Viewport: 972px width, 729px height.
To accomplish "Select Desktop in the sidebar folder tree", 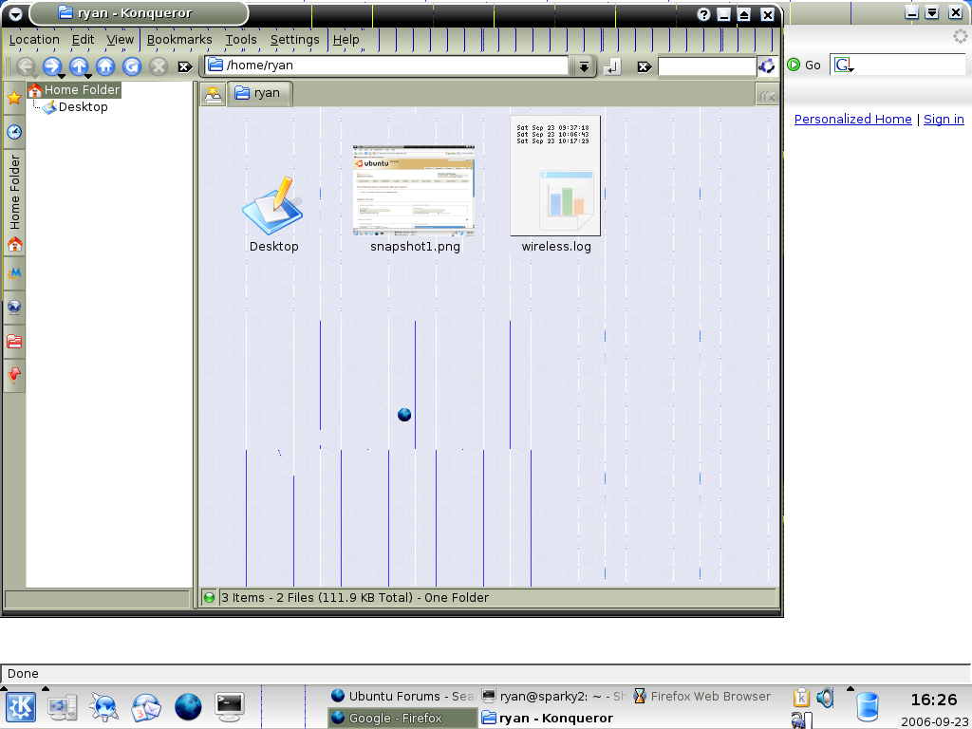I will click(x=83, y=107).
